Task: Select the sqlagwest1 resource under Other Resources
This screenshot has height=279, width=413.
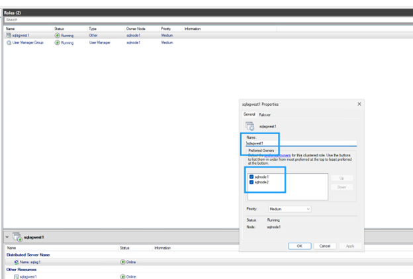Action: point(28,277)
